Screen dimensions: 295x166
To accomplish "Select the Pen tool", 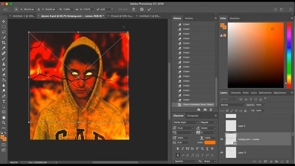I will click(x=4, y=96).
